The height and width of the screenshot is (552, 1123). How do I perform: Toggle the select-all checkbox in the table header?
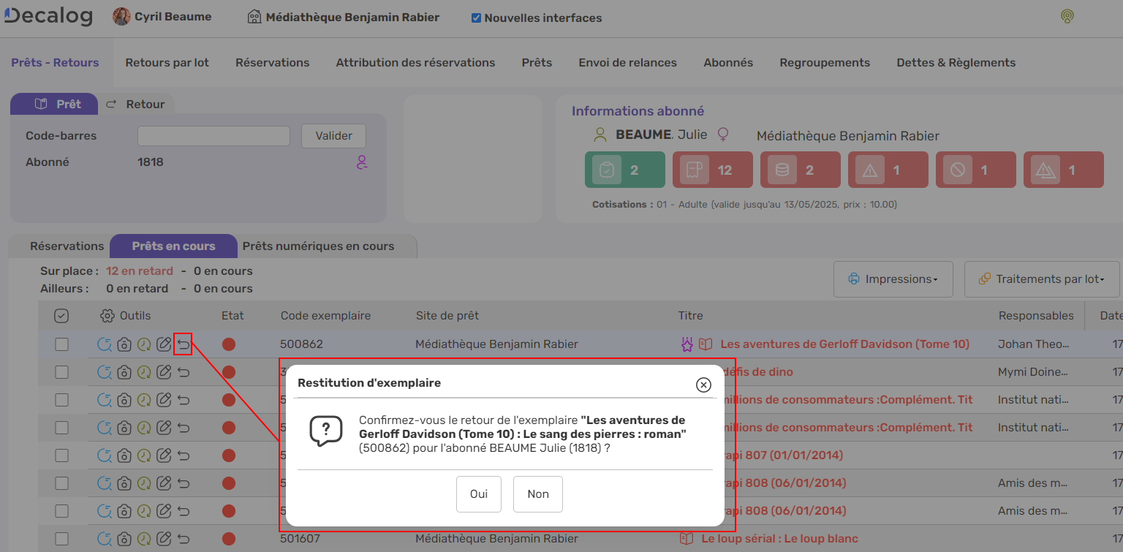pyautogui.click(x=62, y=315)
